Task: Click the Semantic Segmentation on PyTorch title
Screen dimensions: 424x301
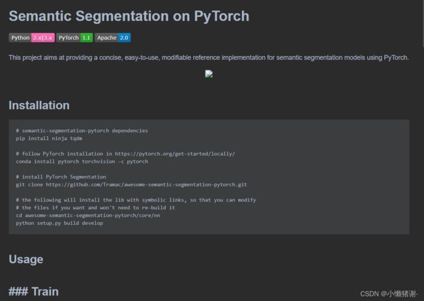Action: pyautogui.click(x=129, y=16)
